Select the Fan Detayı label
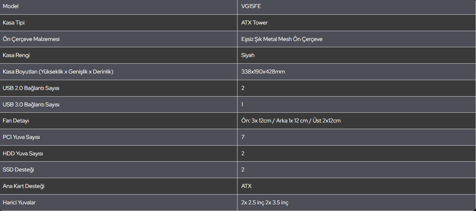The image size is (476, 211). (x=16, y=121)
